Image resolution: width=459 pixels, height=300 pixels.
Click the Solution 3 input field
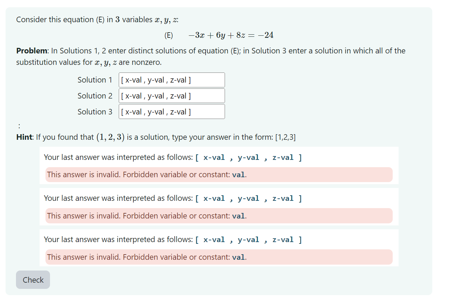click(x=172, y=111)
